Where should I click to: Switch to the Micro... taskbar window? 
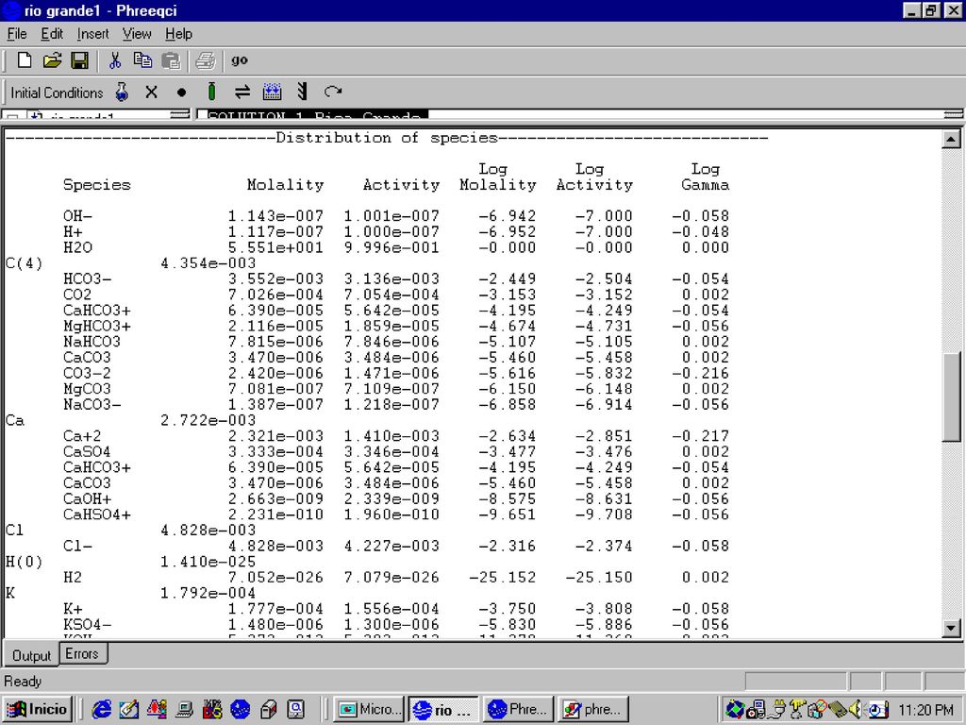pos(369,710)
